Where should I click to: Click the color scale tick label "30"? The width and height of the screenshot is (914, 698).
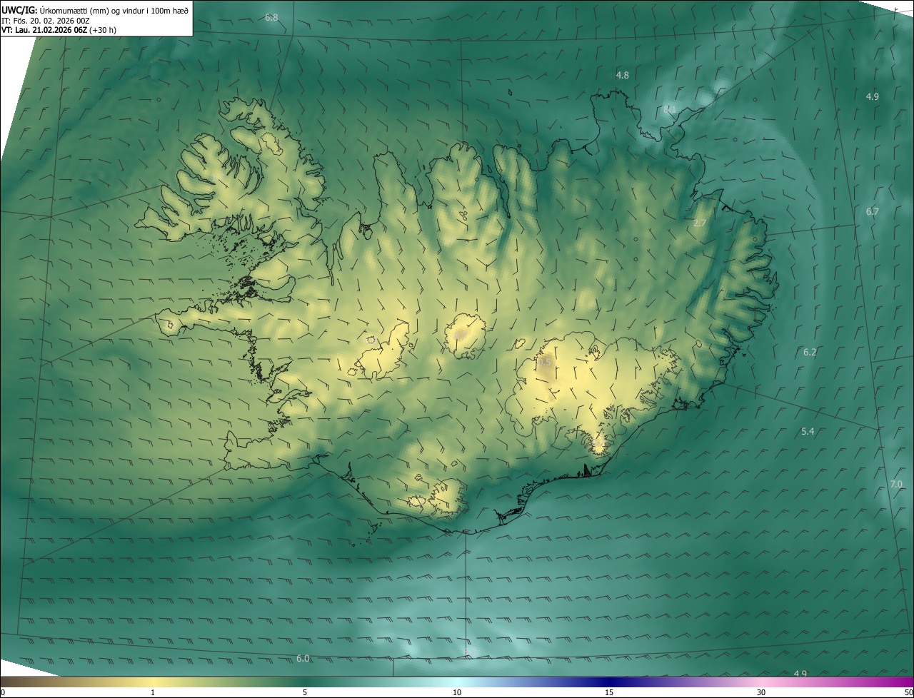pos(761,692)
